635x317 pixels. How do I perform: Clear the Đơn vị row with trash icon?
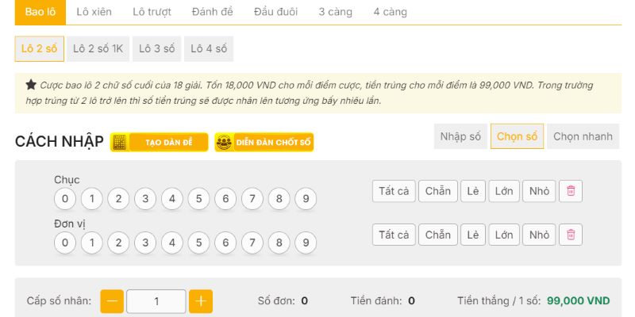coord(571,235)
